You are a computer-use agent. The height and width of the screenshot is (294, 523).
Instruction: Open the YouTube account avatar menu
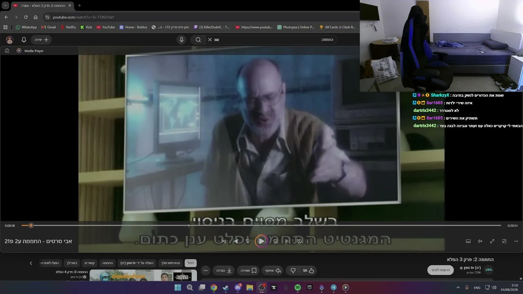click(9, 40)
